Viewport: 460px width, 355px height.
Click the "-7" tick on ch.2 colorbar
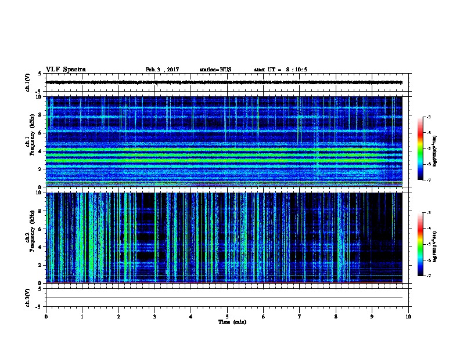coord(428,276)
